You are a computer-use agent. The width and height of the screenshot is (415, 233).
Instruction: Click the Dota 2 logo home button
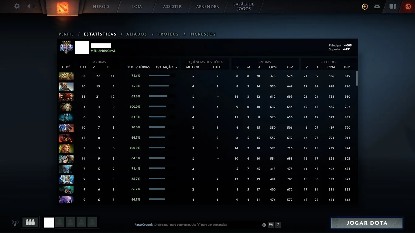(63, 8)
